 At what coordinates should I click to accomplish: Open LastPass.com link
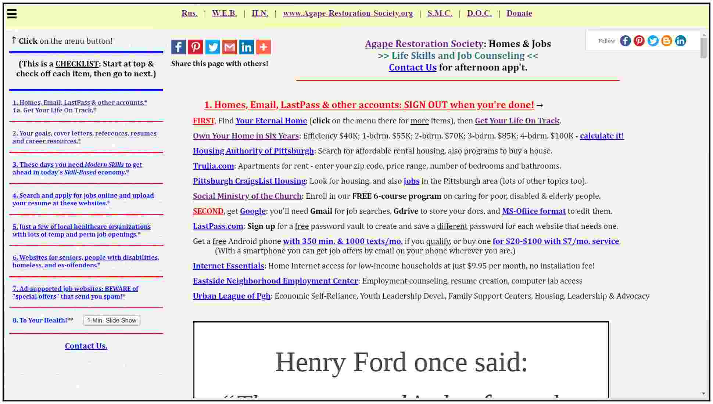218,226
